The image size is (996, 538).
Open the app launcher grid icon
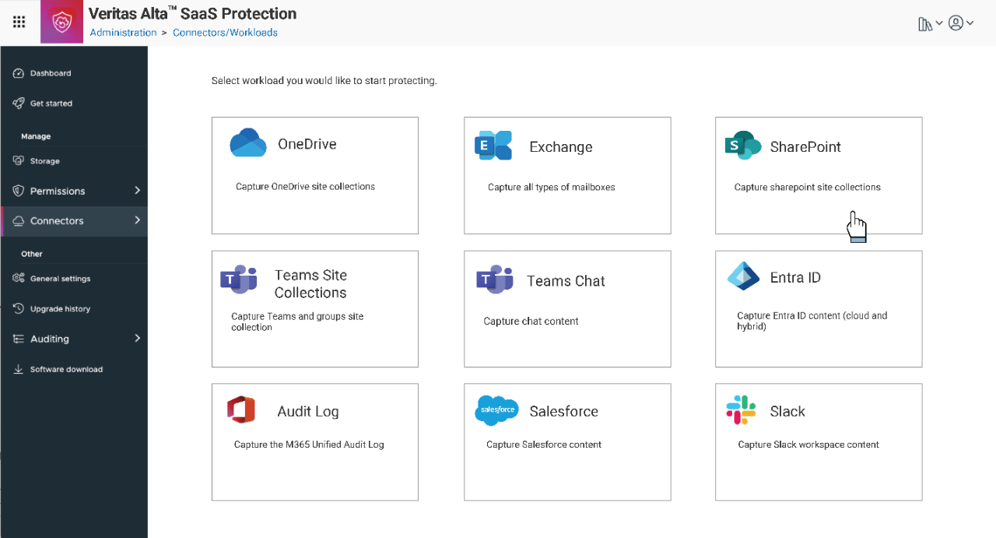[x=19, y=22]
